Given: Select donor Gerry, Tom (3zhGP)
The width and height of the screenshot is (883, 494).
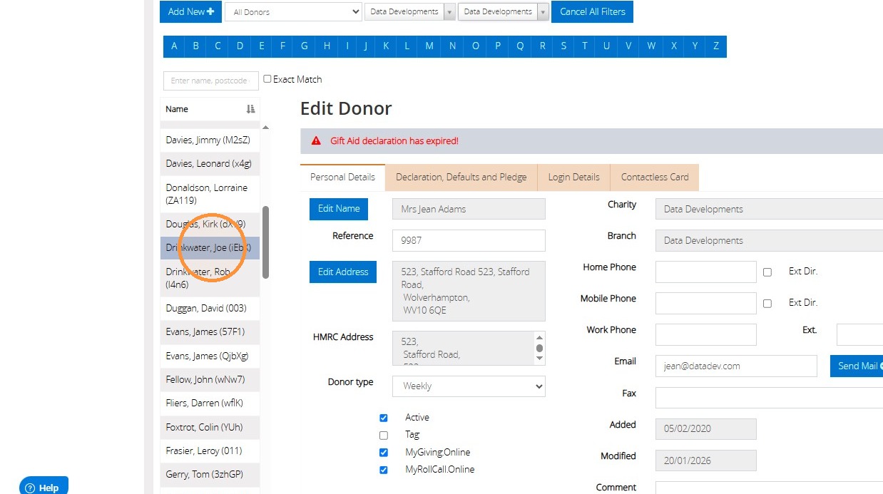Looking at the screenshot, I should [x=210, y=475].
